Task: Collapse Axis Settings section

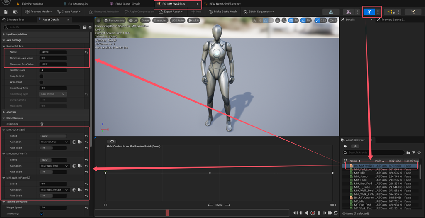Action: [x=4, y=40]
